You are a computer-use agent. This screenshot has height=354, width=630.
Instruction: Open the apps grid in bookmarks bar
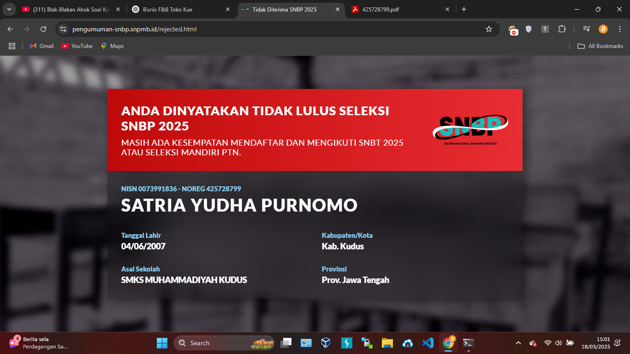pos(12,46)
